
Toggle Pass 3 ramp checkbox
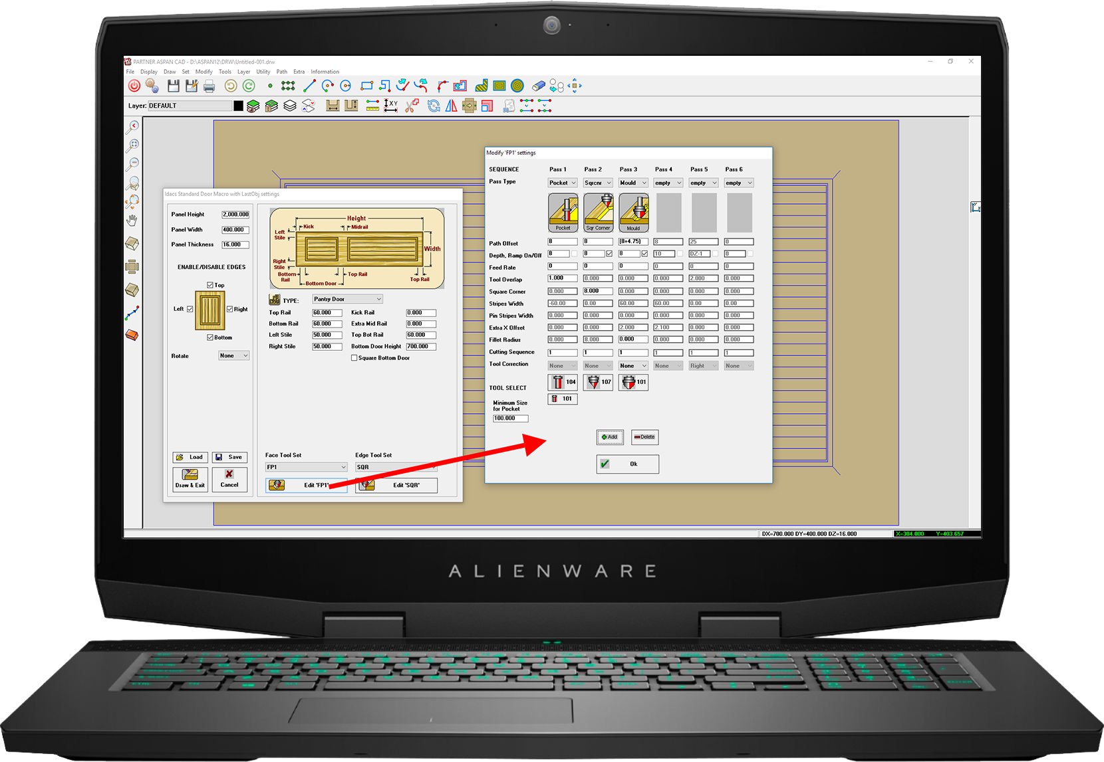(644, 254)
